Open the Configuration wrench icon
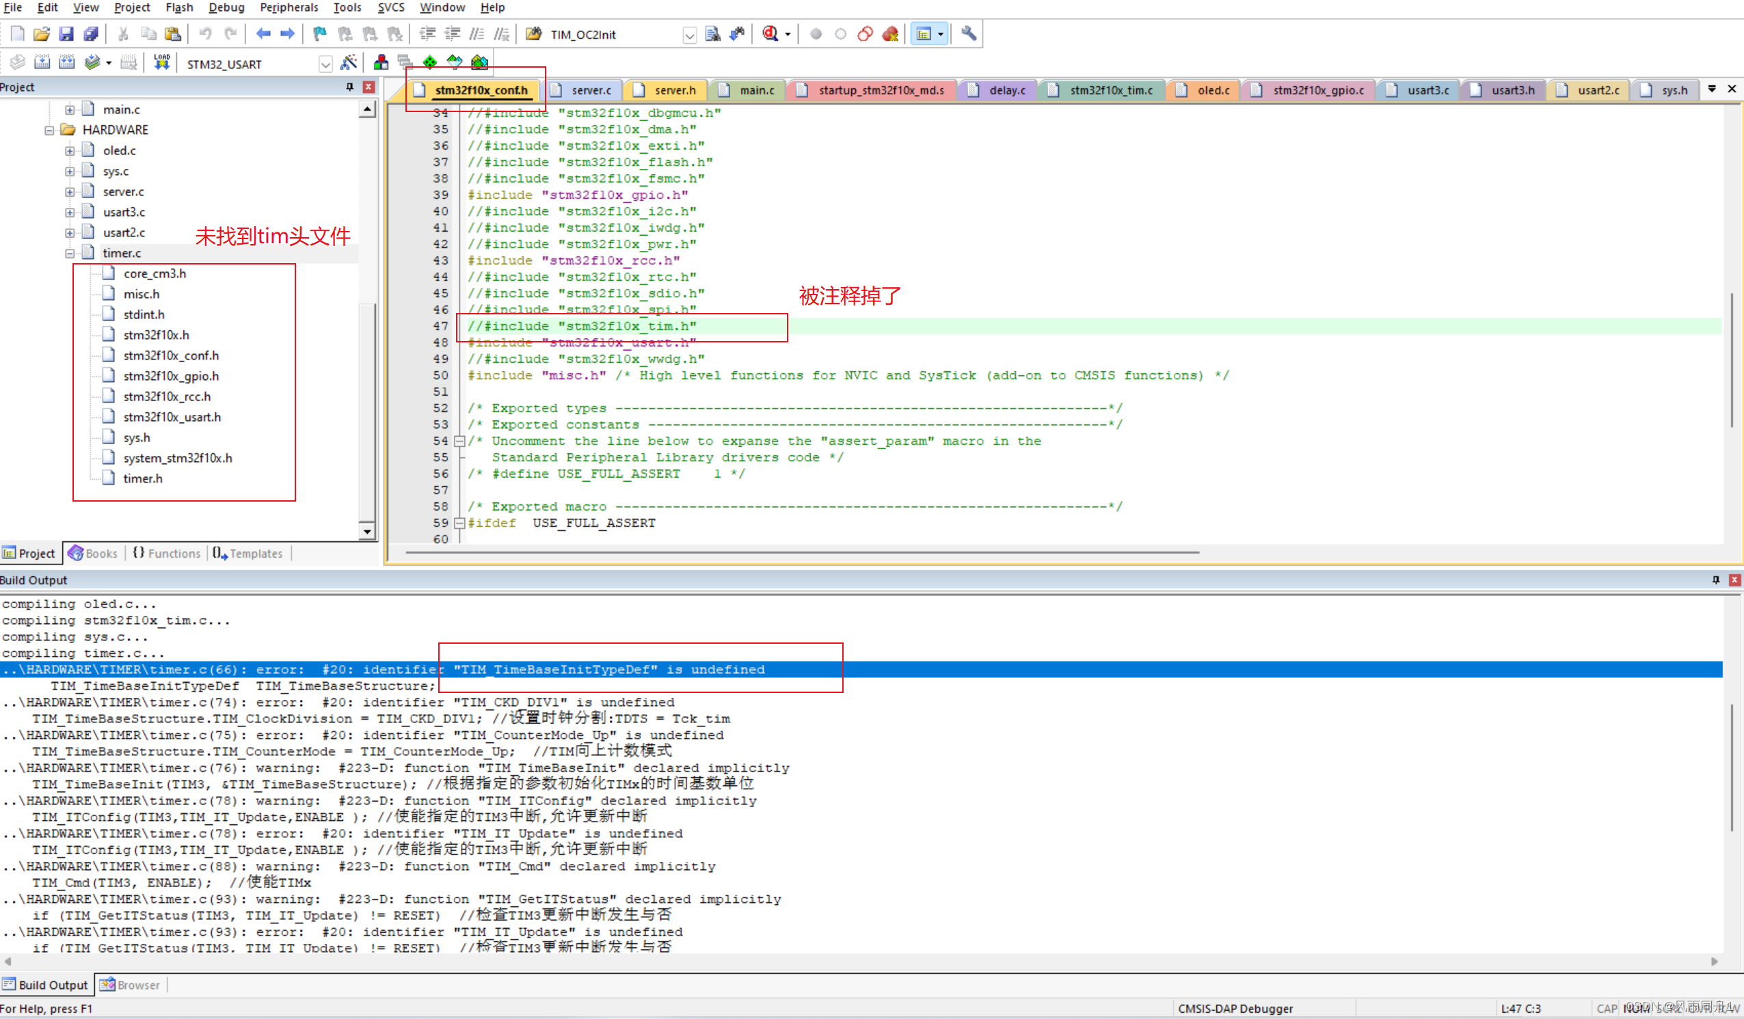The height and width of the screenshot is (1019, 1744). click(969, 34)
